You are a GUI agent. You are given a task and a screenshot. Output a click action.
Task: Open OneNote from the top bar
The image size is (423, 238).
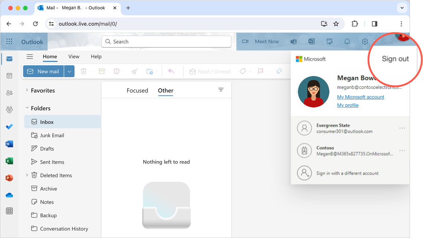pos(311,42)
